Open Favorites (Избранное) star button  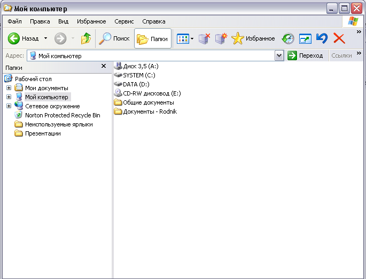tap(253, 38)
